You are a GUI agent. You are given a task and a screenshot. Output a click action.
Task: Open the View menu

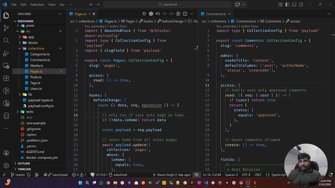pyautogui.click(x=52, y=4)
